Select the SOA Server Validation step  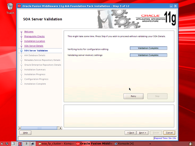pyautogui.click(x=36, y=50)
